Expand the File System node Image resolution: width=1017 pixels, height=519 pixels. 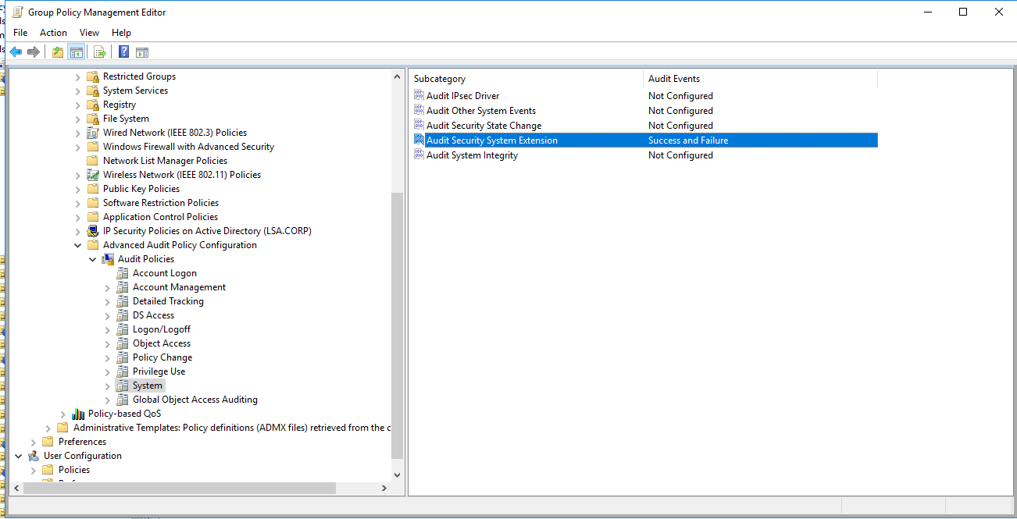click(x=78, y=119)
